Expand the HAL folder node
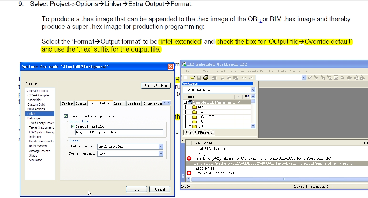 click(x=190, y=112)
